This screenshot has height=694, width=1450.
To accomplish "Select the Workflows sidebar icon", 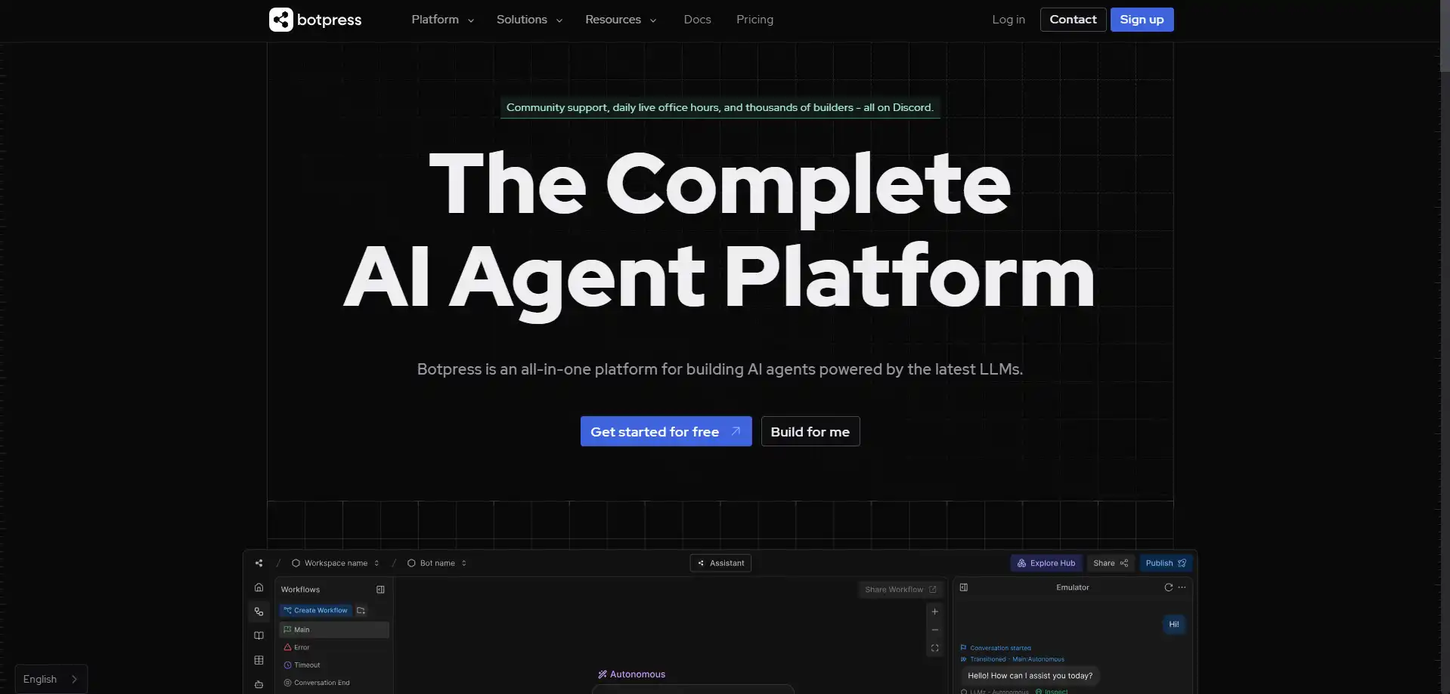I will coord(259,612).
